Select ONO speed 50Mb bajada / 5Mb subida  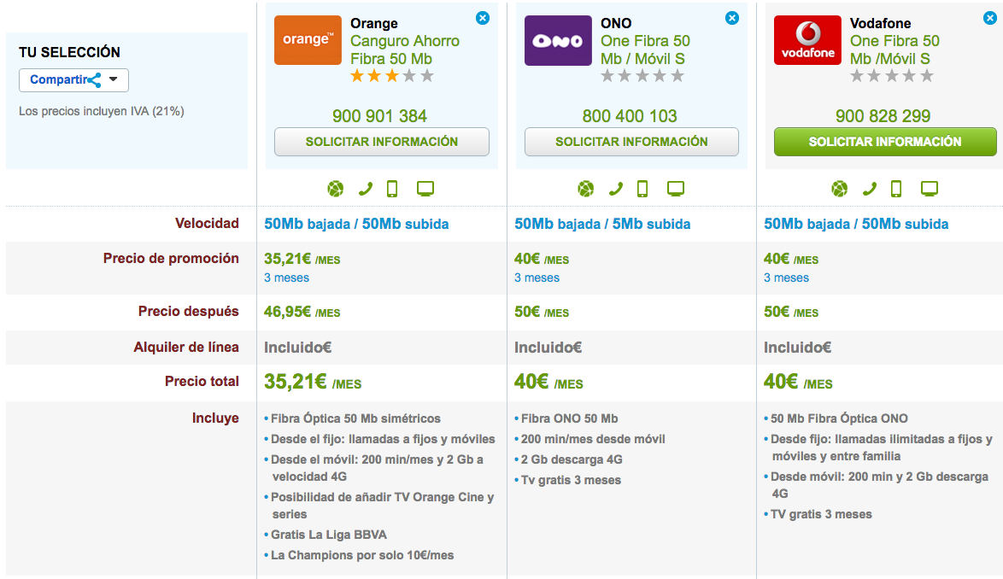(x=602, y=224)
